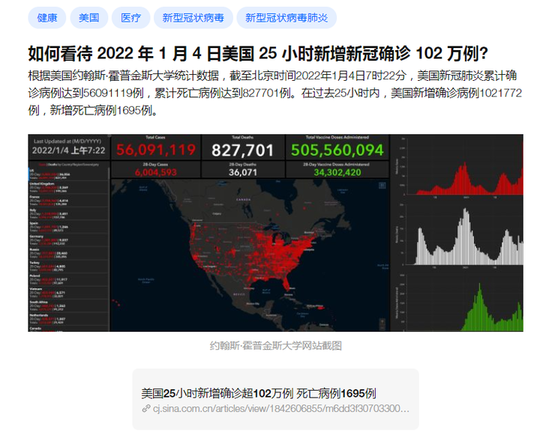Image resolution: width=540 pixels, height=444 pixels.
Task: Click the description paragraph starting 根据美国约翰斯·霍普金斯大学
Action: point(274,93)
